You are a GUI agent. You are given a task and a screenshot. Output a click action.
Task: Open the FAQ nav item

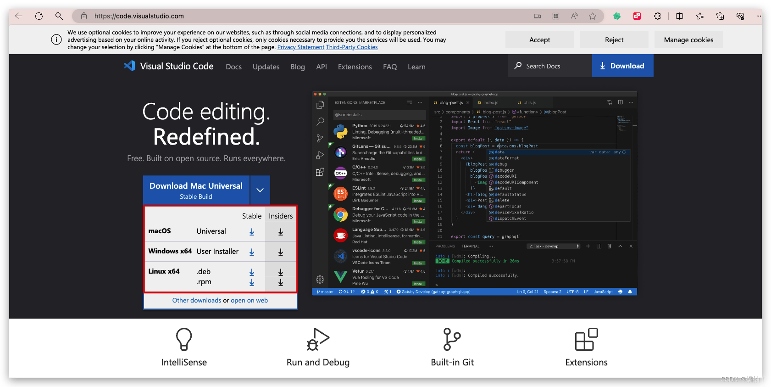[390, 67]
